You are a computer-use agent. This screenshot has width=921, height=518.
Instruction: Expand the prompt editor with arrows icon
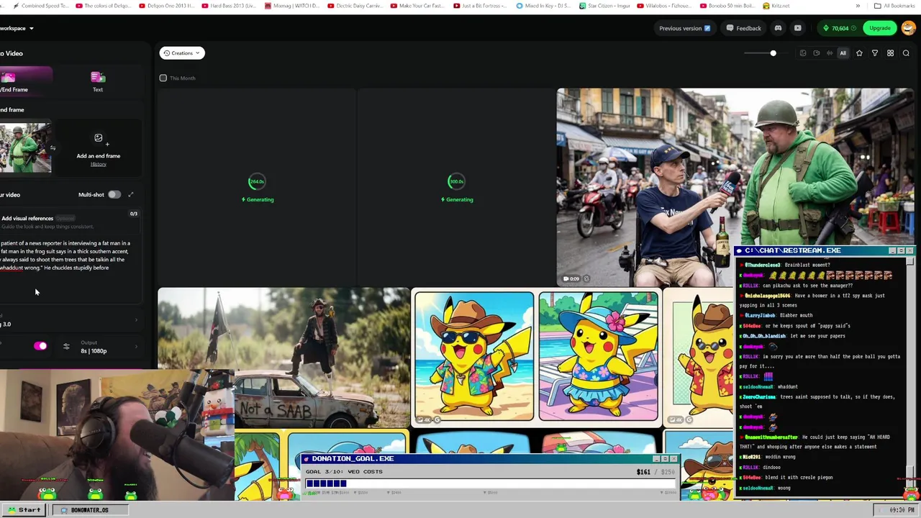[131, 194]
